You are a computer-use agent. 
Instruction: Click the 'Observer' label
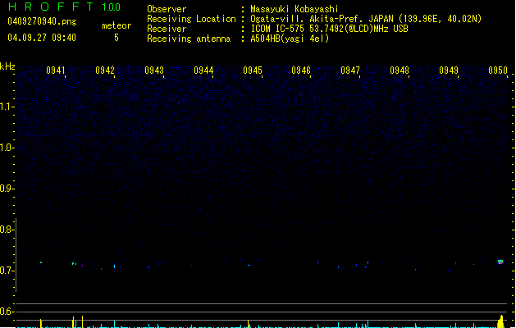[x=167, y=9]
